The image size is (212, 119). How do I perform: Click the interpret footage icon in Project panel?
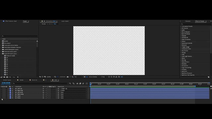[x=1, y=77]
